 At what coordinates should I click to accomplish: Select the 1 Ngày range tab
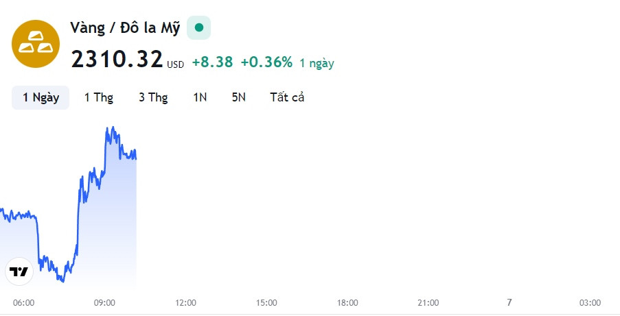41,97
